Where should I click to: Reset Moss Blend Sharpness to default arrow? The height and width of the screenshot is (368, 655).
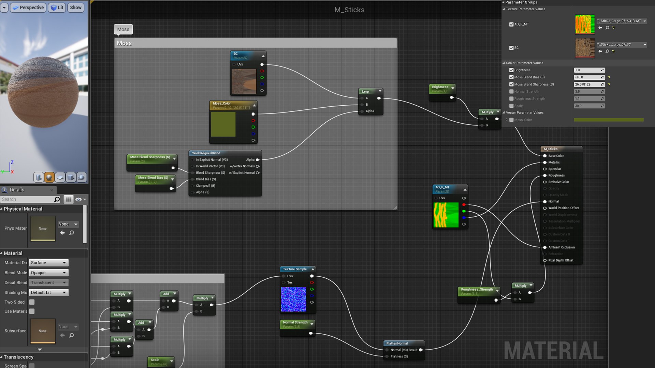[609, 85]
